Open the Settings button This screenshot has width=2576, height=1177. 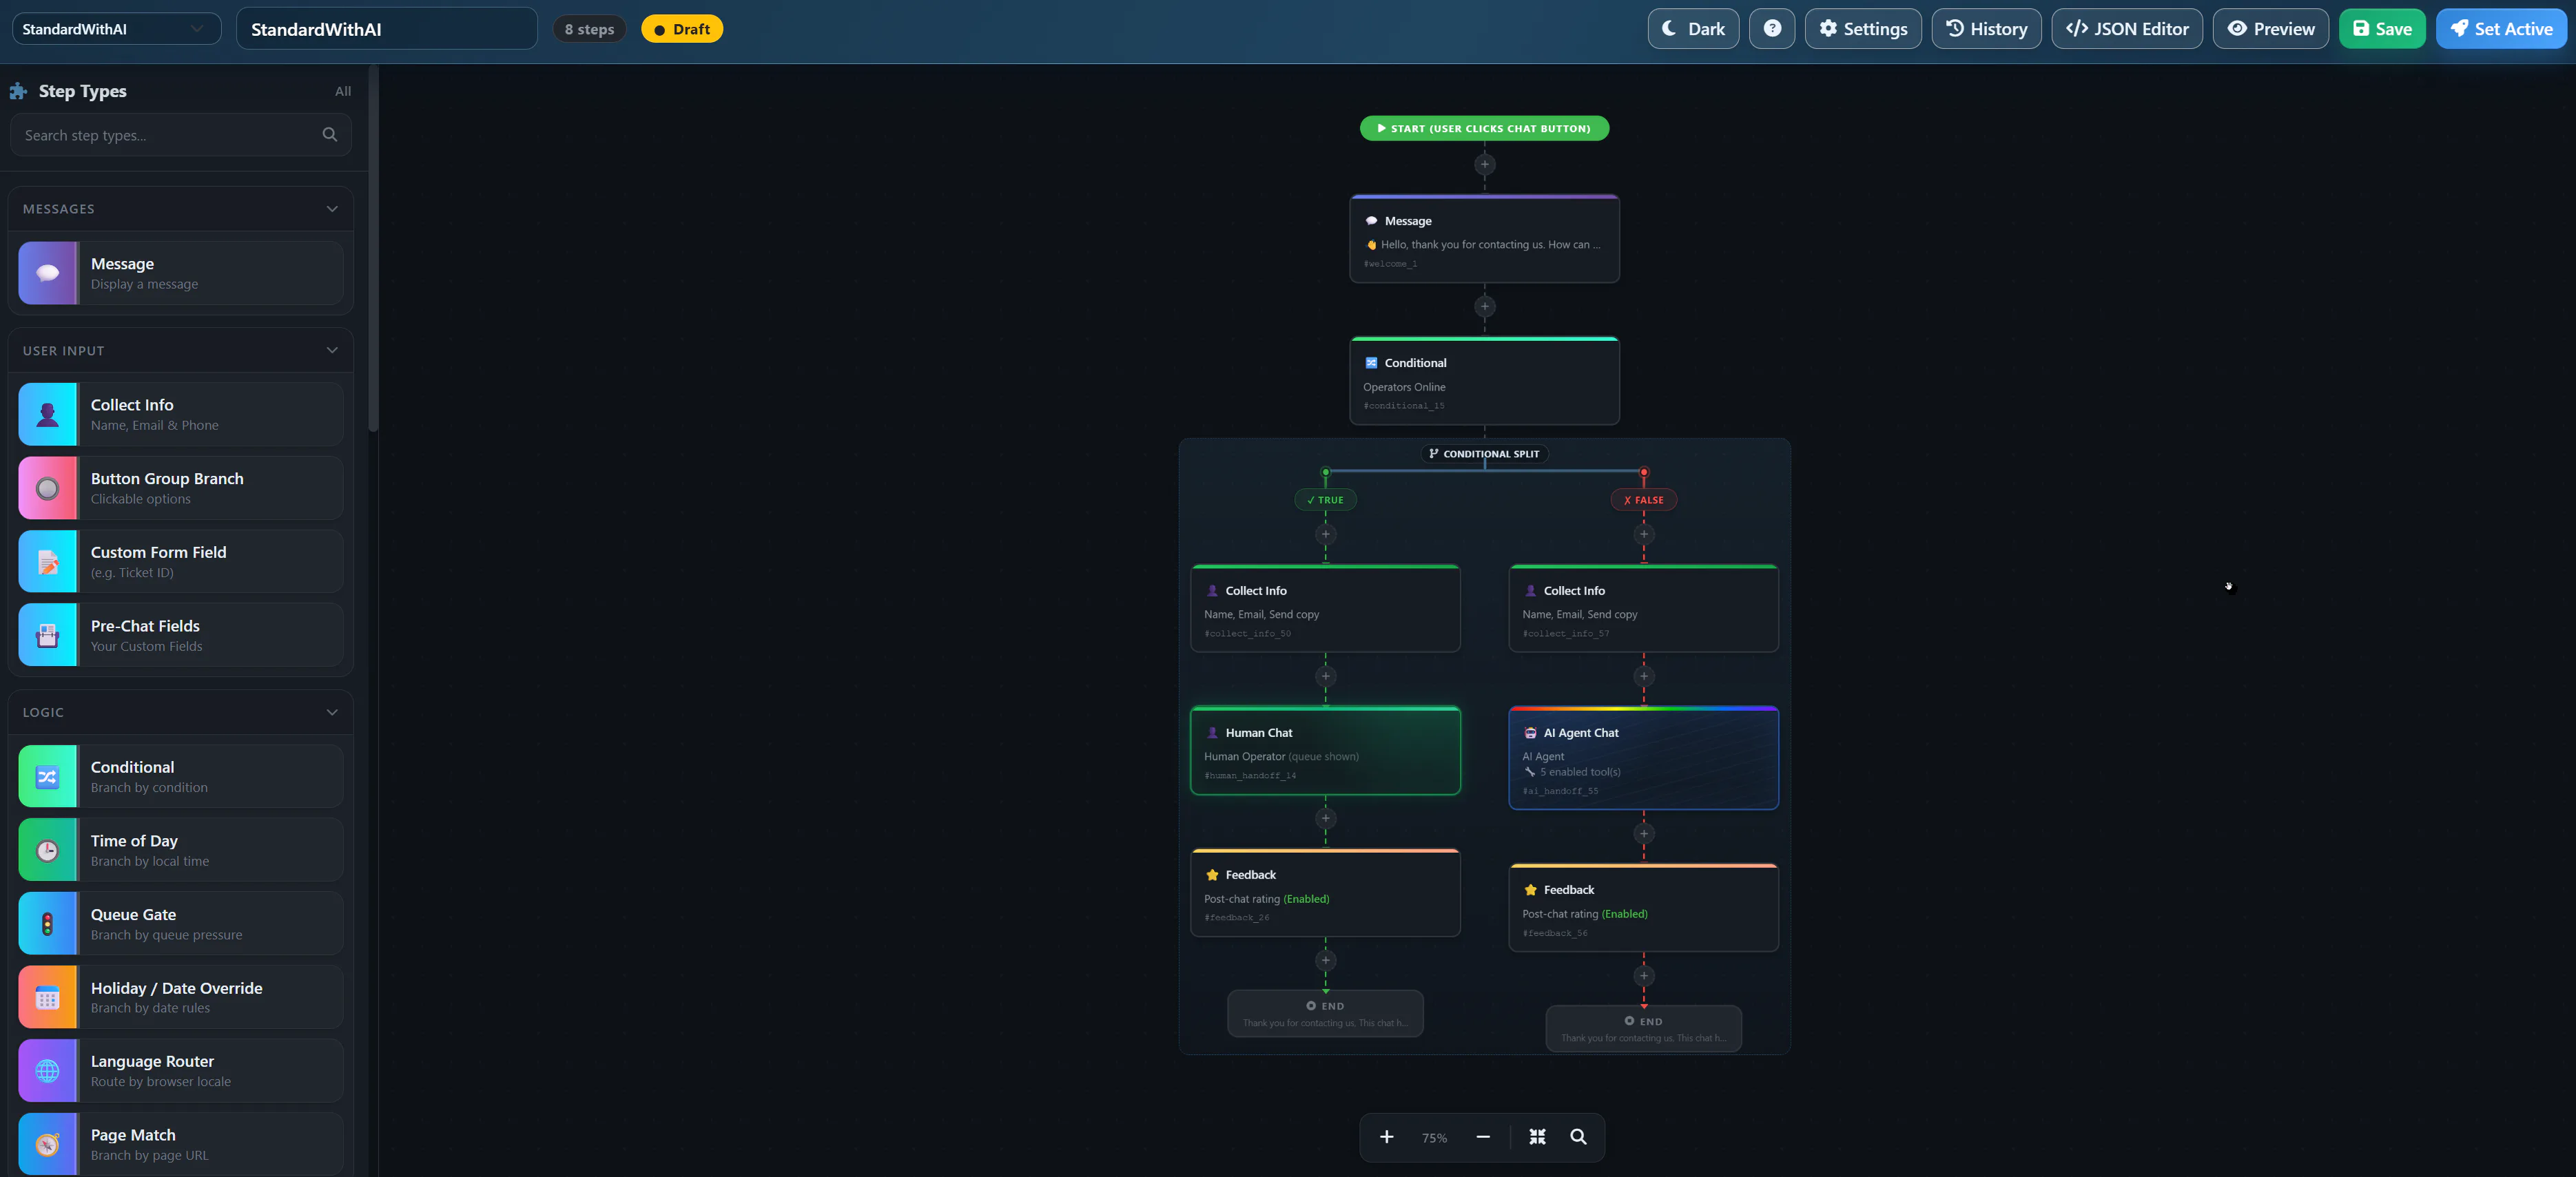(1862, 29)
